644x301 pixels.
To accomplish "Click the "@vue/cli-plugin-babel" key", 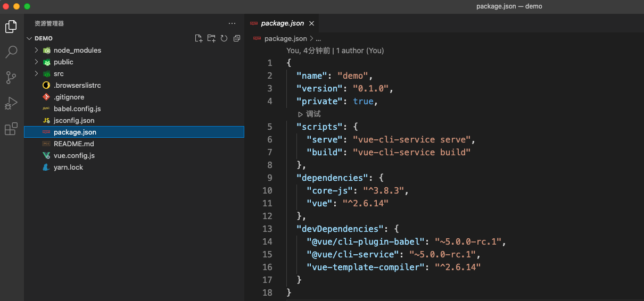I will pos(365,241).
